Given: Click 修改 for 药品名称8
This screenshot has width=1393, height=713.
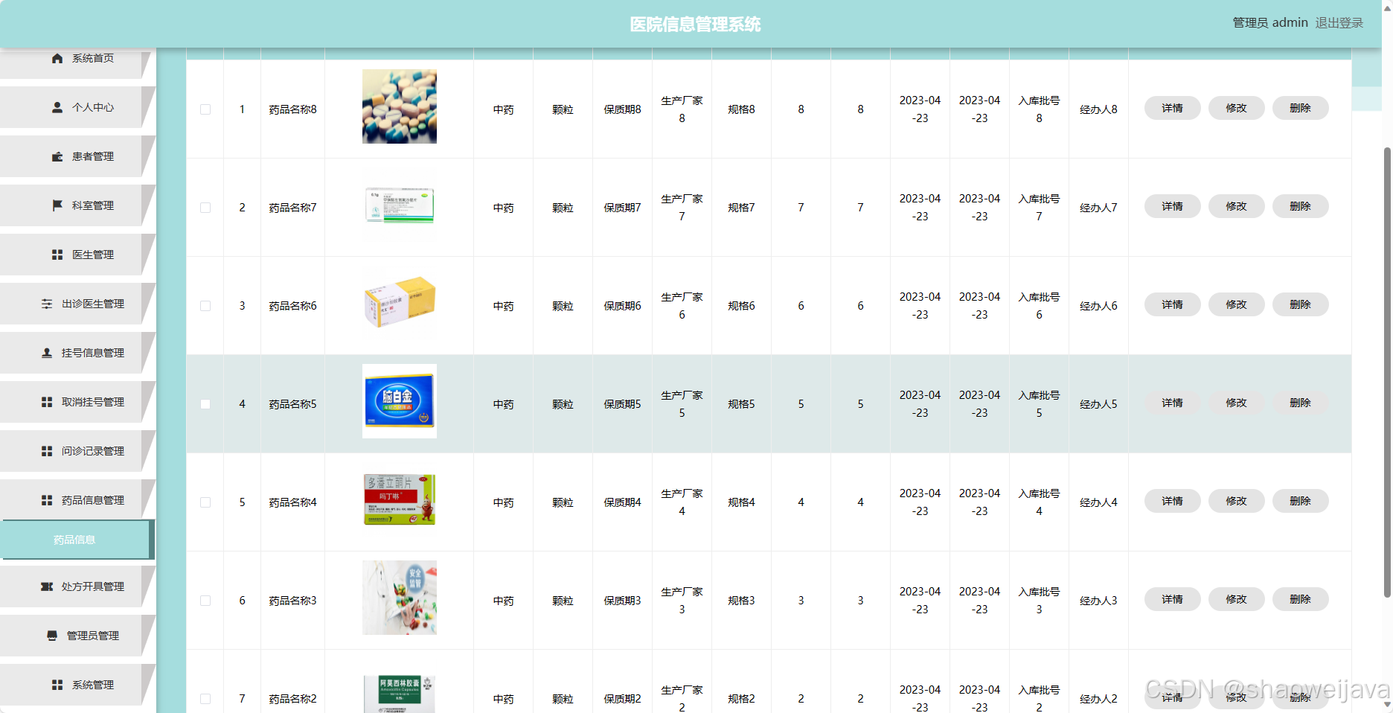Looking at the screenshot, I should pyautogui.click(x=1236, y=108).
